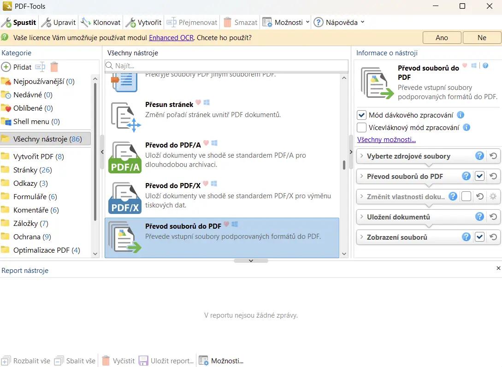Run the selected tool with Spustit
The image size is (502, 367).
19,23
